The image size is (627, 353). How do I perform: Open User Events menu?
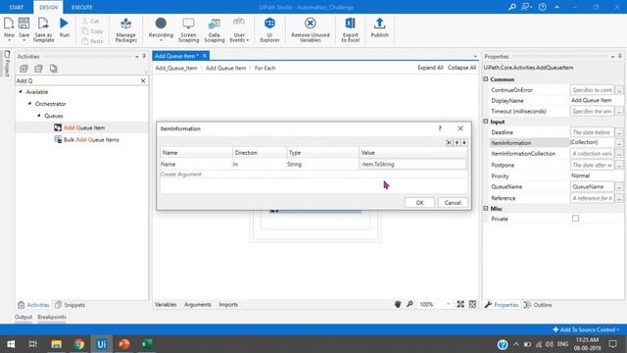click(x=239, y=29)
